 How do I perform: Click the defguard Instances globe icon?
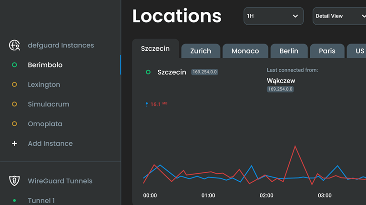click(14, 46)
